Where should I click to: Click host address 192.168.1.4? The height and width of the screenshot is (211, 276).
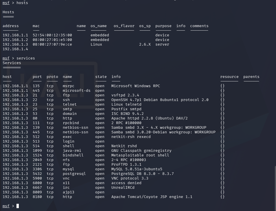click(15, 49)
